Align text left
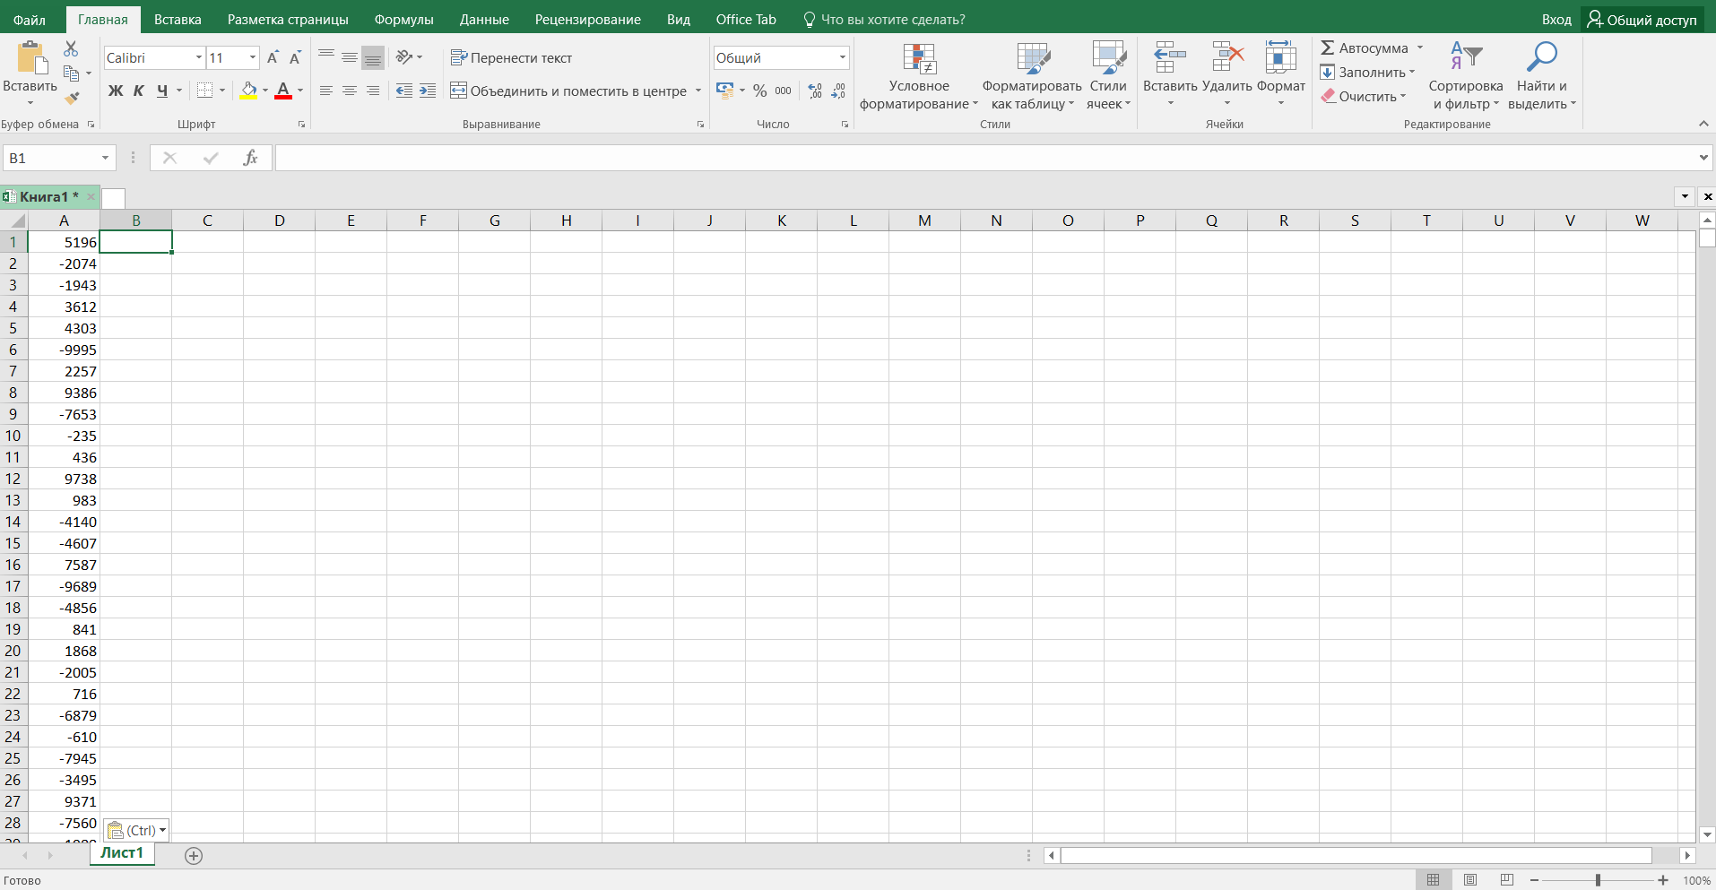The image size is (1716, 890). (x=326, y=91)
